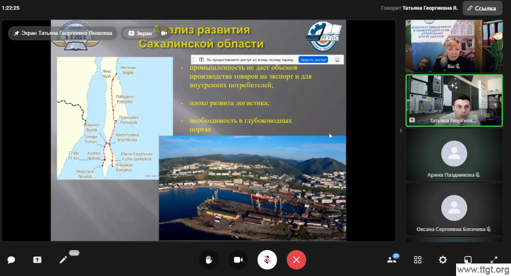Raise hand in the meeting
The width and height of the screenshot is (511, 276).
pos(209,260)
